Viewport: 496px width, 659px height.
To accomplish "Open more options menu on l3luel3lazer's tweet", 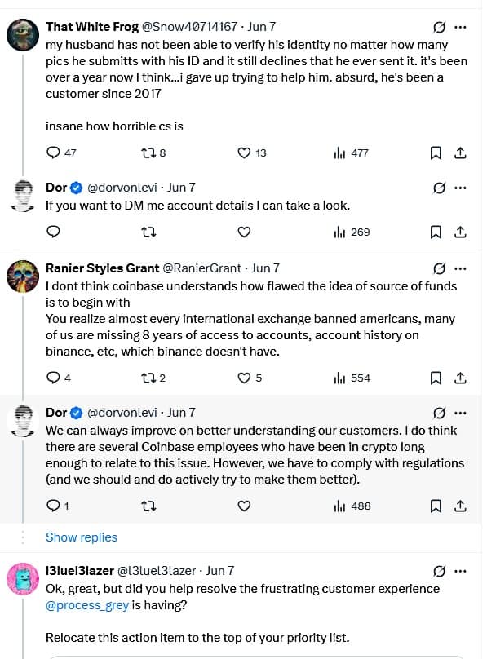I will tap(461, 571).
